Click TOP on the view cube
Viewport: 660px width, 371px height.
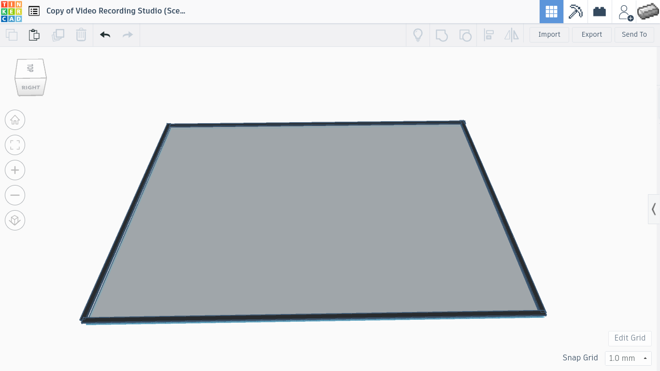pyautogui.click(x=30, y=68)
